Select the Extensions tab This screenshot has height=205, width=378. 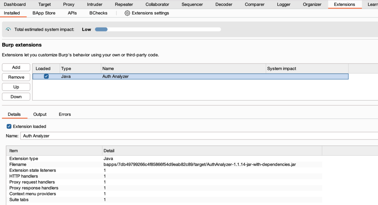(344, 5)
